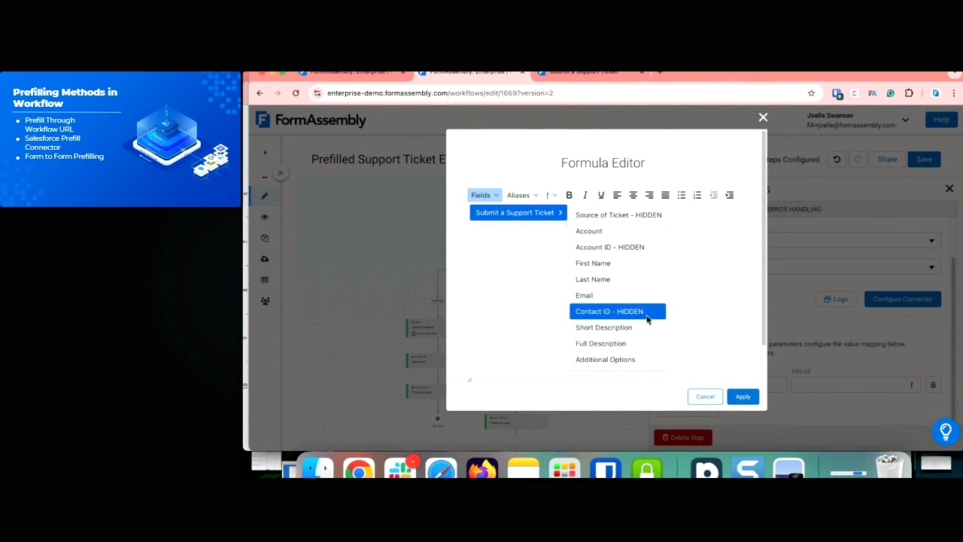Close the step configuration side panel

(949, 189)
